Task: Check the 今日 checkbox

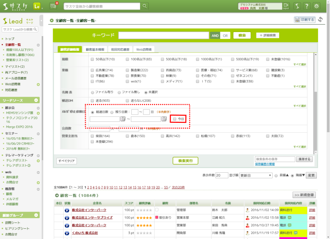Action: (x=175, y=119)
